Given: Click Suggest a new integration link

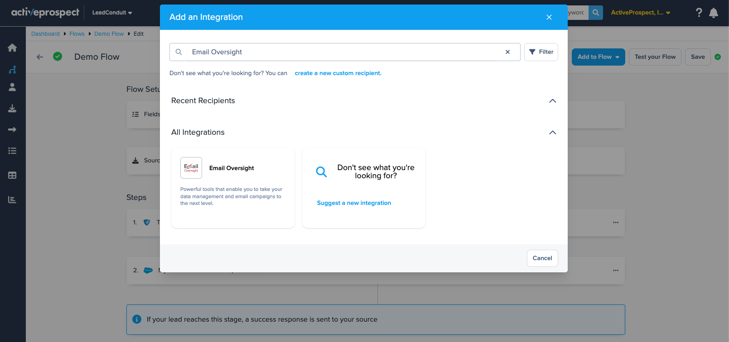Looking at the screenshot, I should coord(354,203).
